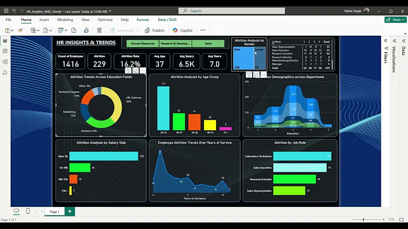The height and width of the screenshot is (229, 408).
Task: Switch to the Format ribbon tab
Action: tap(143, 19)
